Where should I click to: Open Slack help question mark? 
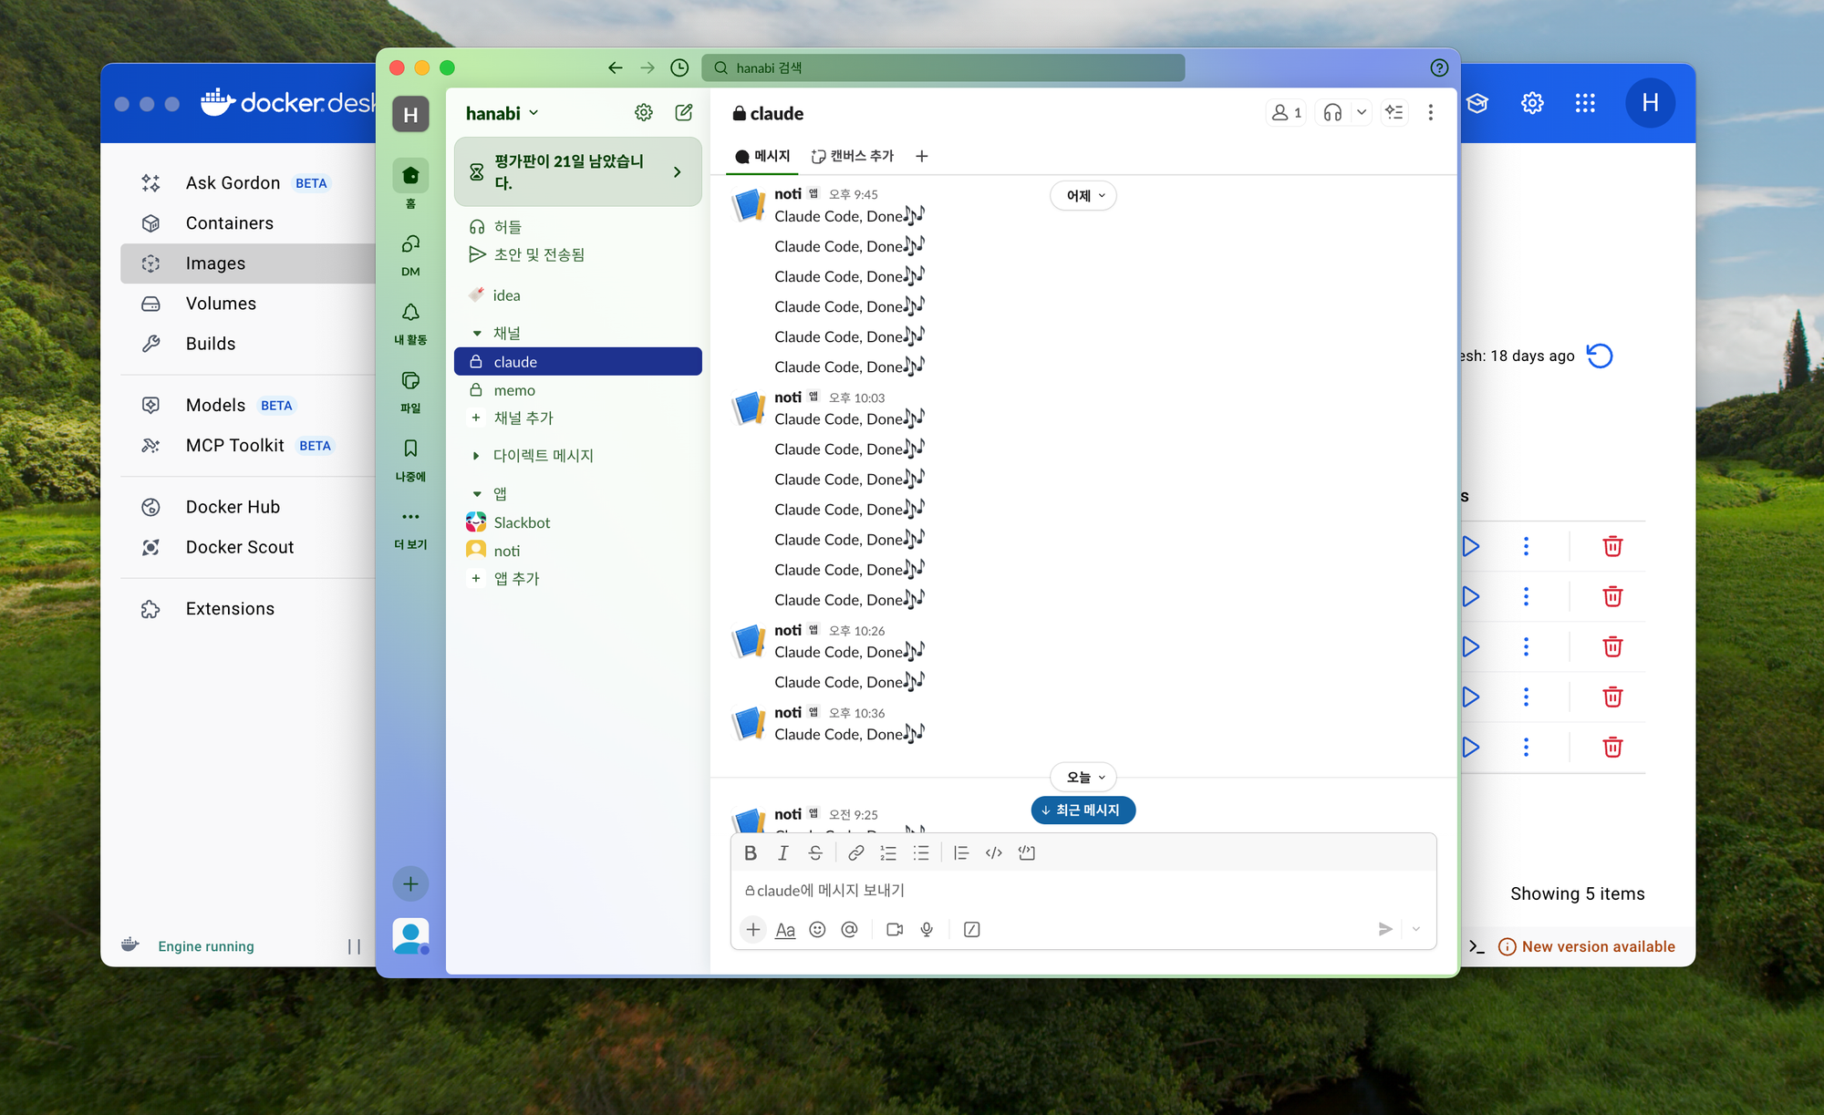pyautogui.click(x=1439, y=67)
